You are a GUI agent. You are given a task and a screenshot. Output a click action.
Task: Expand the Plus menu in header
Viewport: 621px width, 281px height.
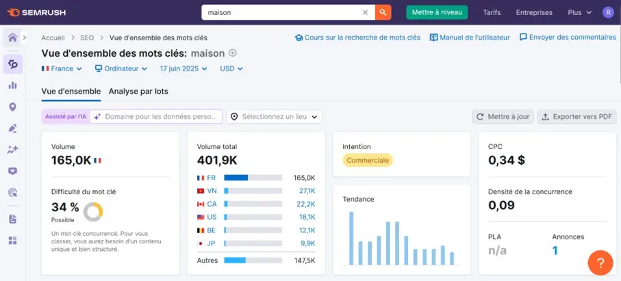pos(580,12)
